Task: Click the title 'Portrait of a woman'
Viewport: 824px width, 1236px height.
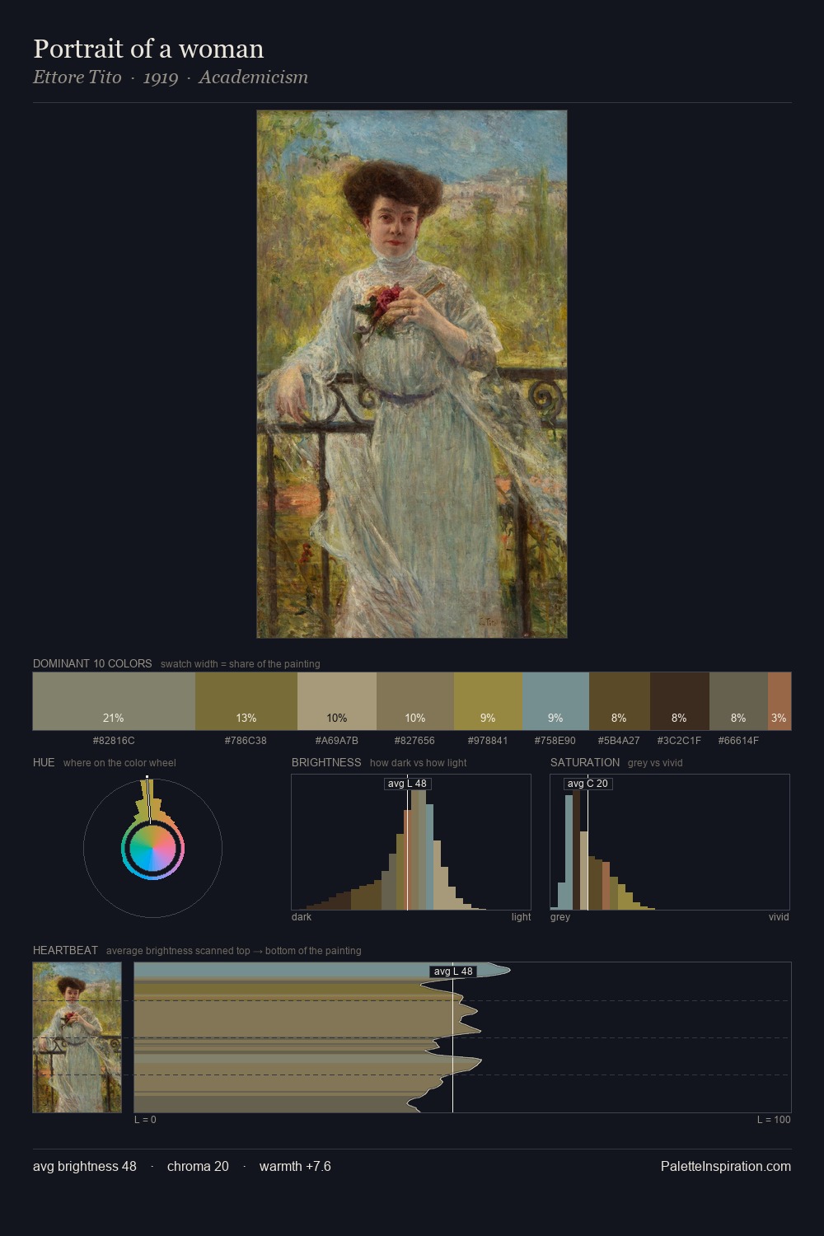Action: tap(148, 49)
